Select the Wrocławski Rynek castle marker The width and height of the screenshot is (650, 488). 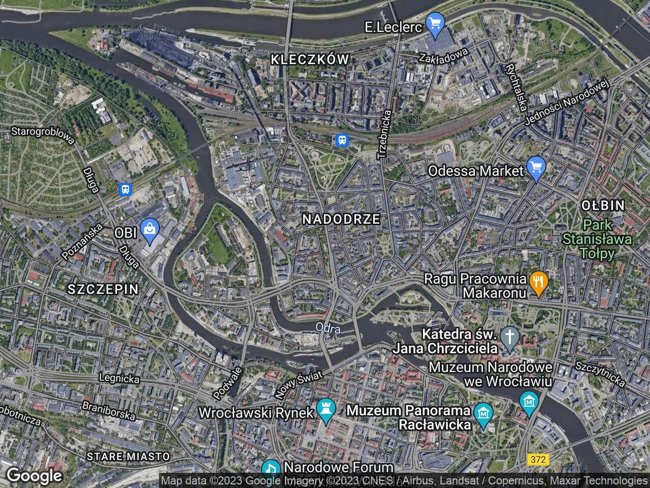pyautogui.click(x=325, y=410)
